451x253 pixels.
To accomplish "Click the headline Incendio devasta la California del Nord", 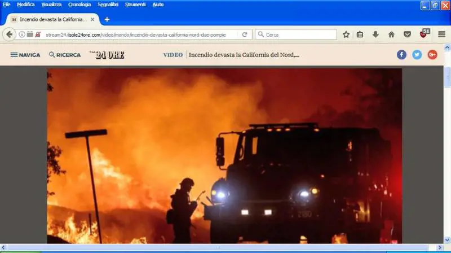I will (244, 55).
